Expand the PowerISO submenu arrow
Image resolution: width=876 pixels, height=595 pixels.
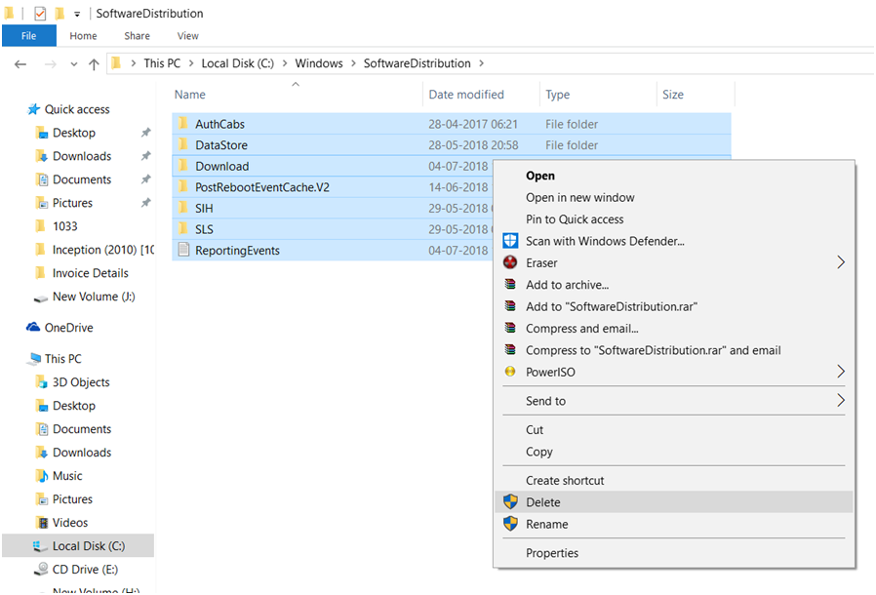[841, 371]
